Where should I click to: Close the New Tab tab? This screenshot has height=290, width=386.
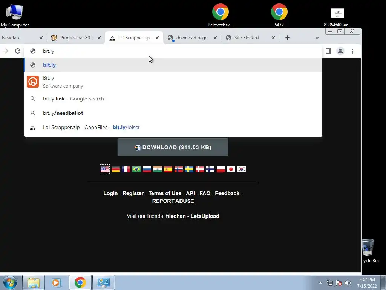(x=41, y=38)
